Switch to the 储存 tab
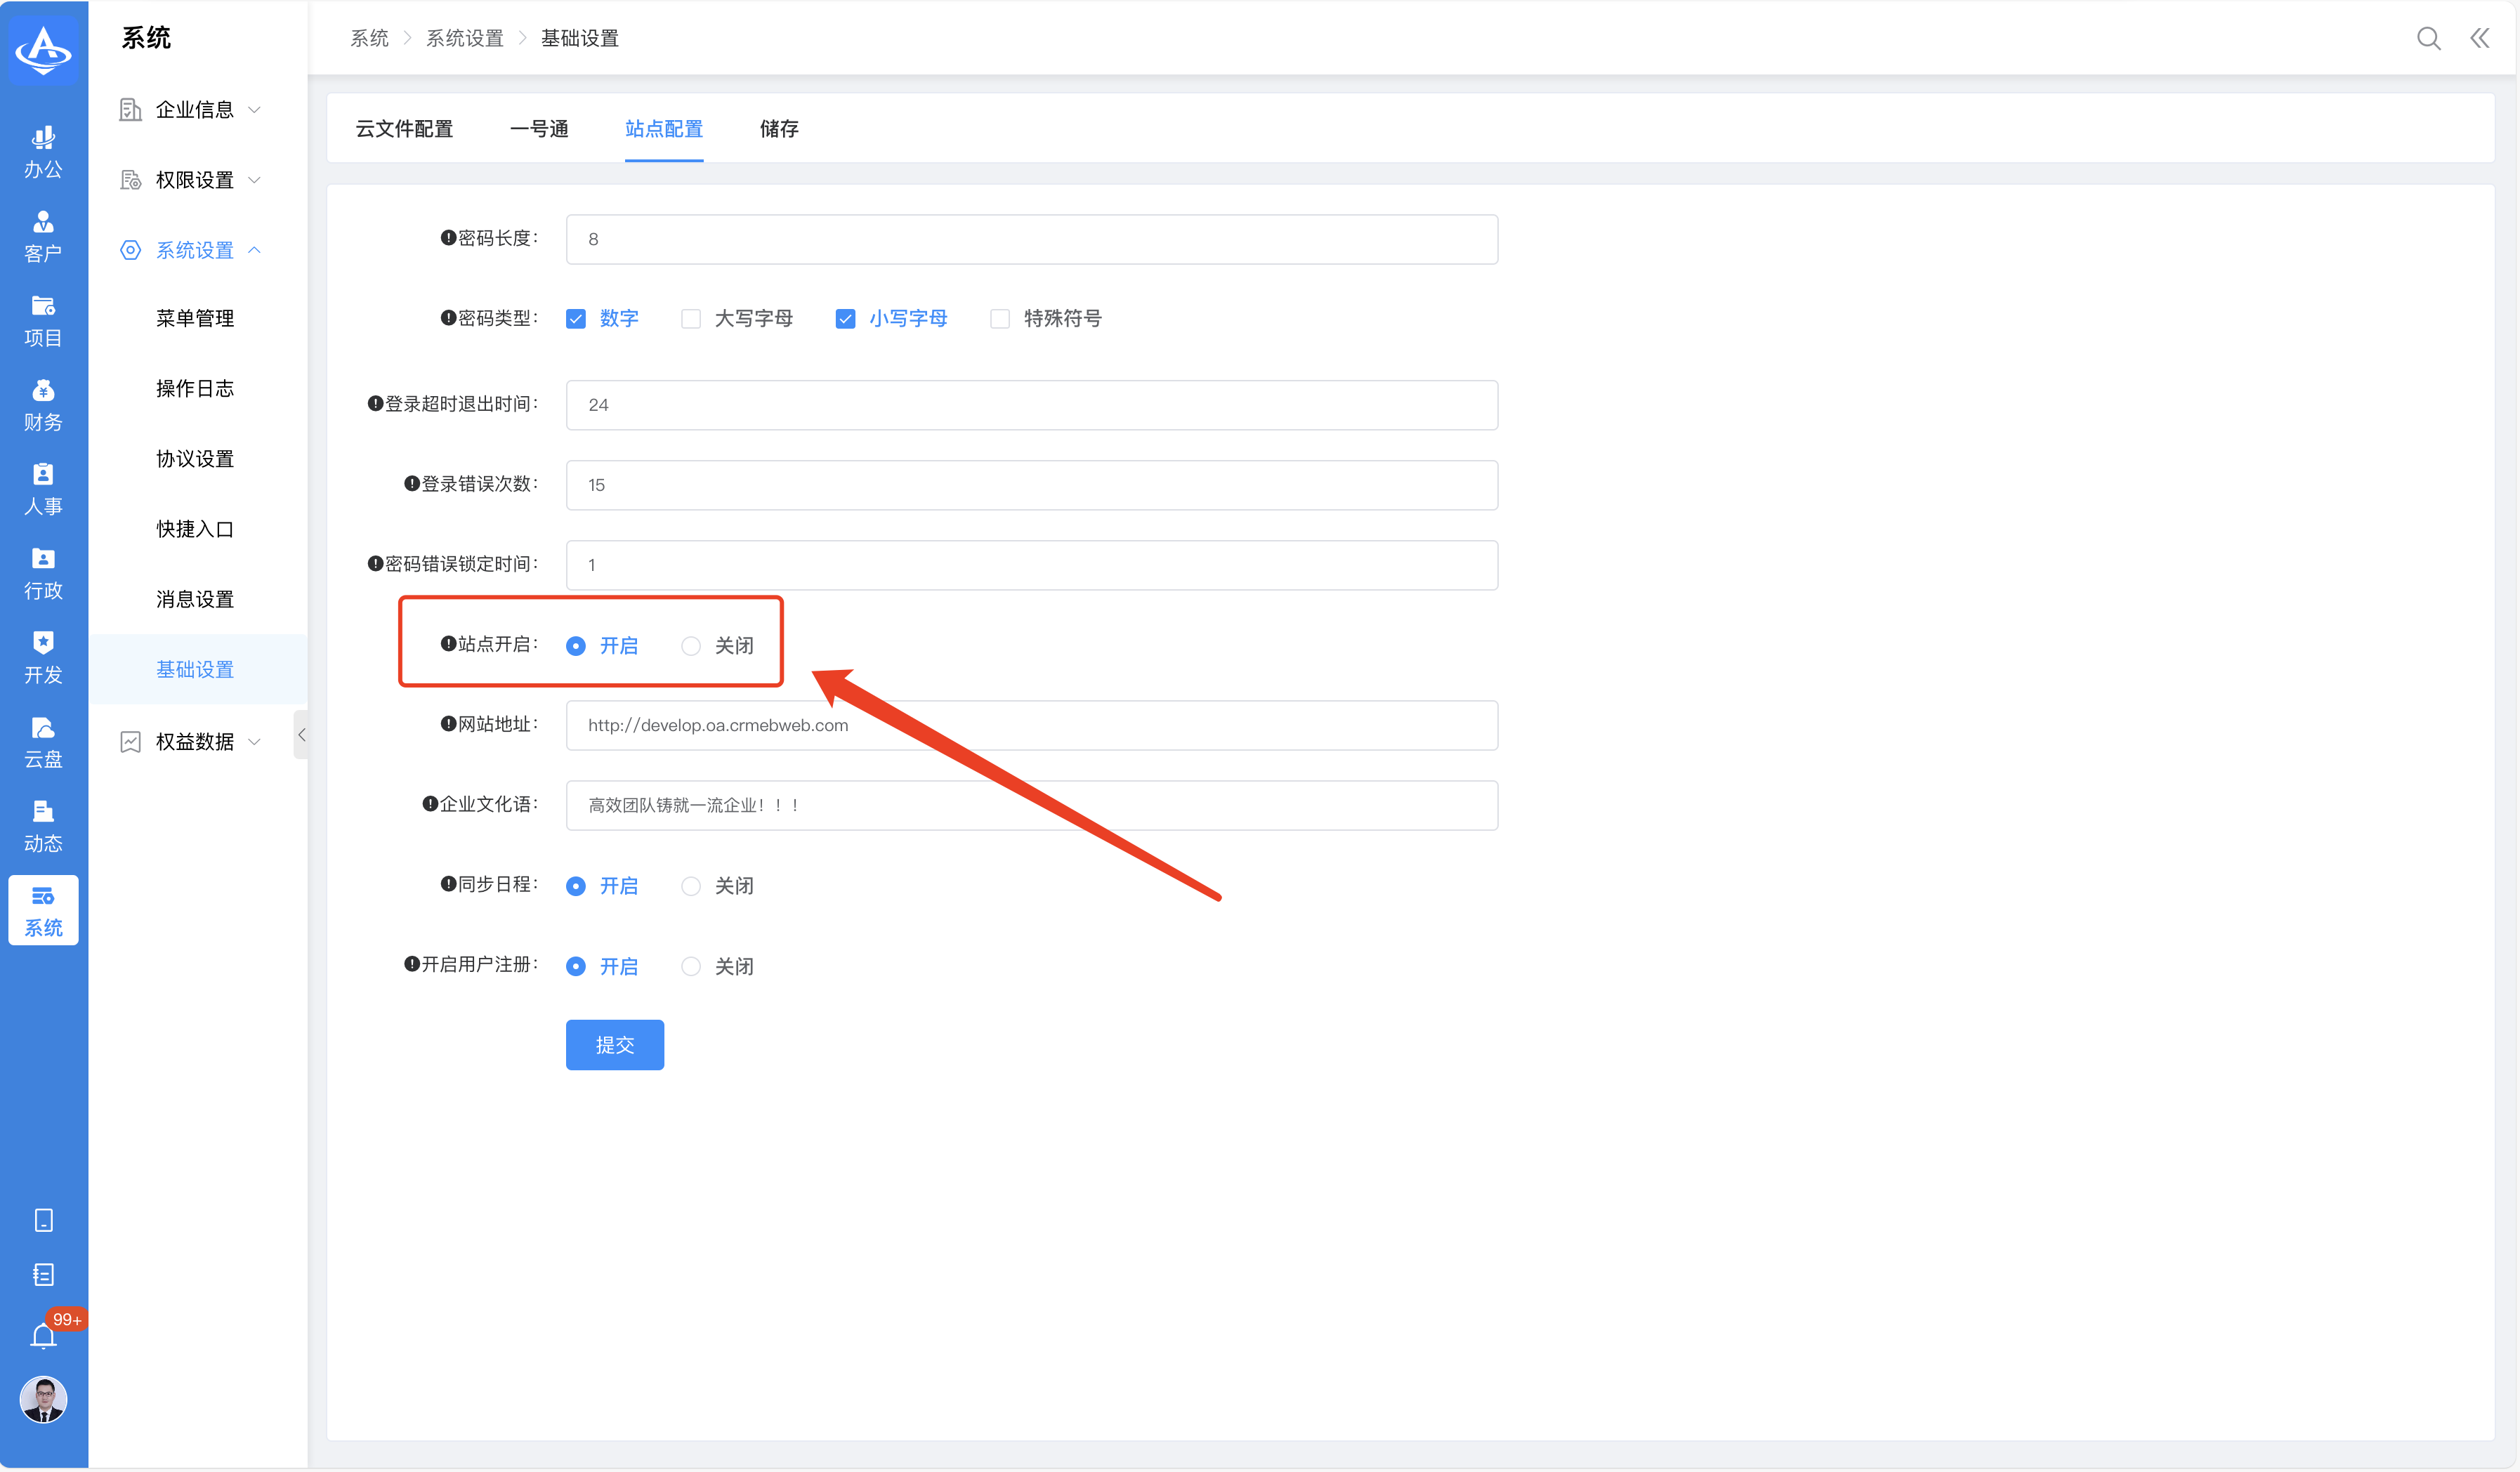 [x=779, y=129]
